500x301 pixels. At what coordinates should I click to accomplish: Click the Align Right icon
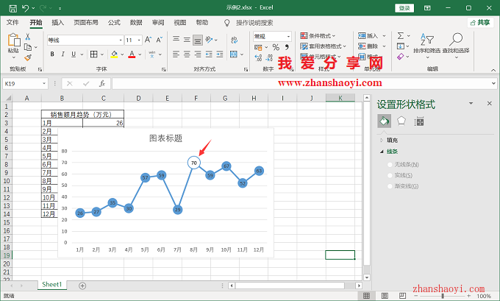point(198,54)
